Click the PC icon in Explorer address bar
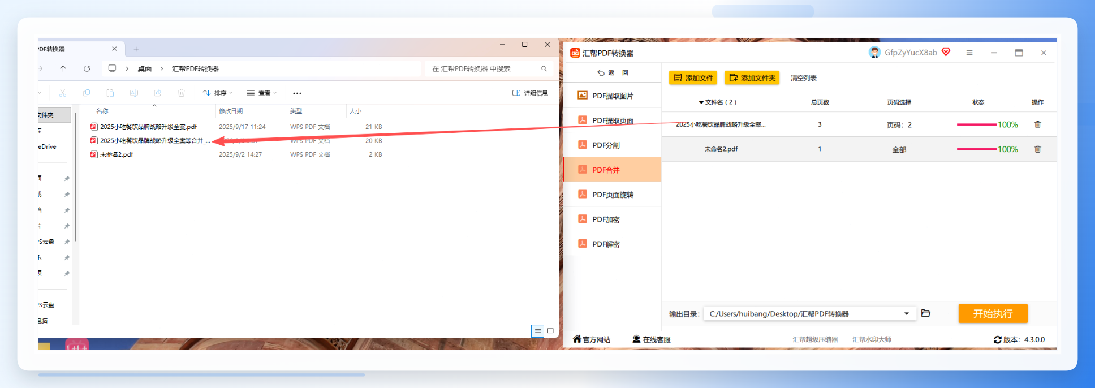 coord(112,68)
